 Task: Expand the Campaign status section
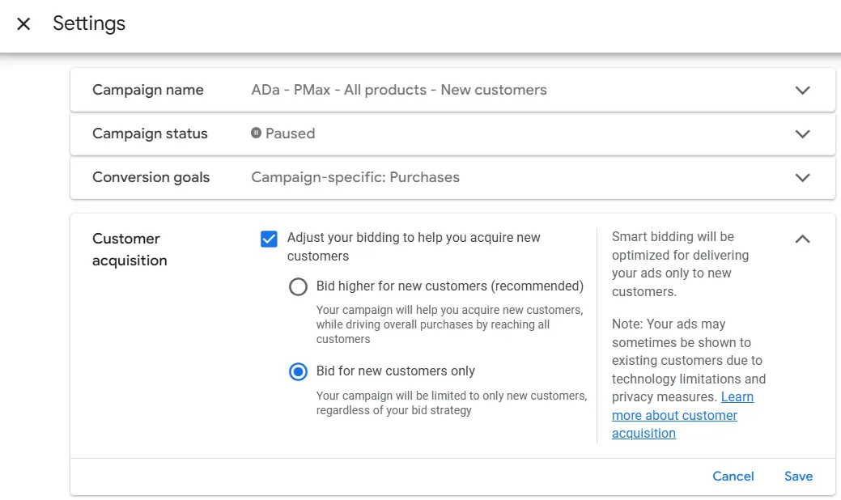802,133
